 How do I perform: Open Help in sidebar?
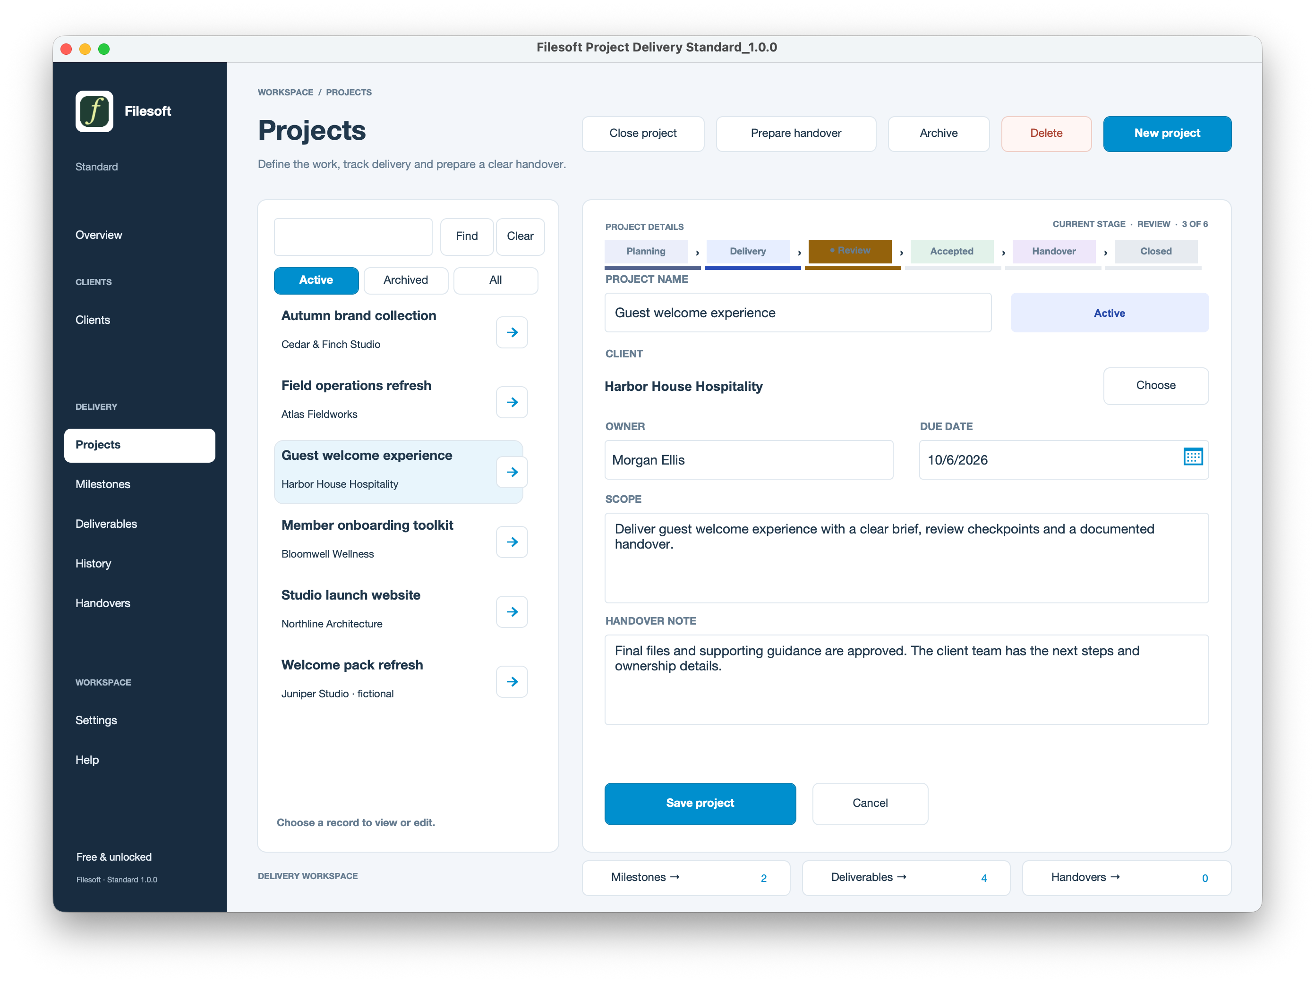pyautogui.click(x=140, y=761)
